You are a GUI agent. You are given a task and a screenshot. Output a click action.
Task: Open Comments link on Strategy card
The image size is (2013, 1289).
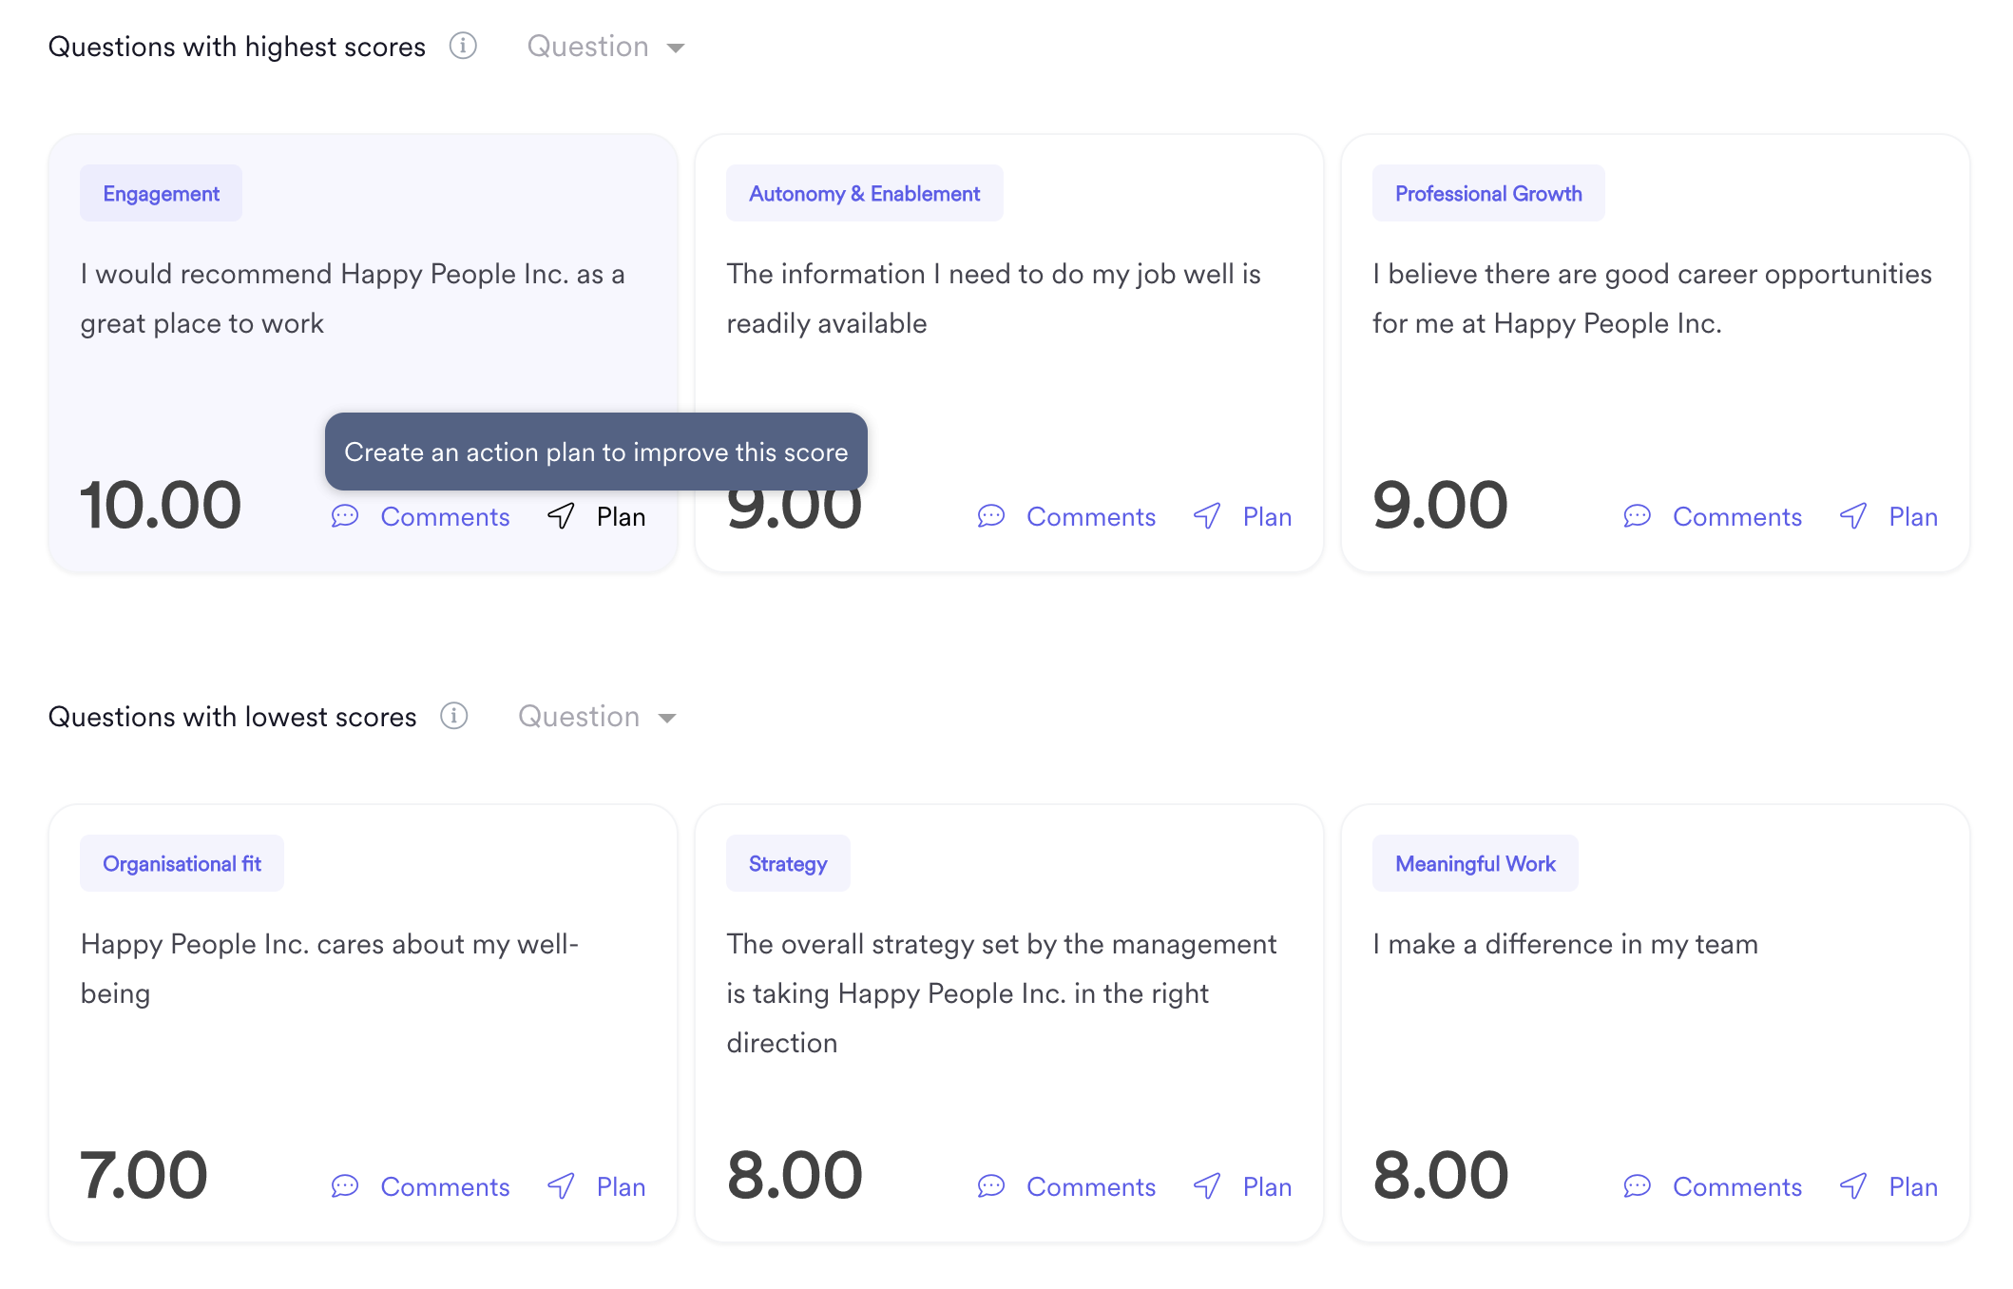point(1091,1186)
